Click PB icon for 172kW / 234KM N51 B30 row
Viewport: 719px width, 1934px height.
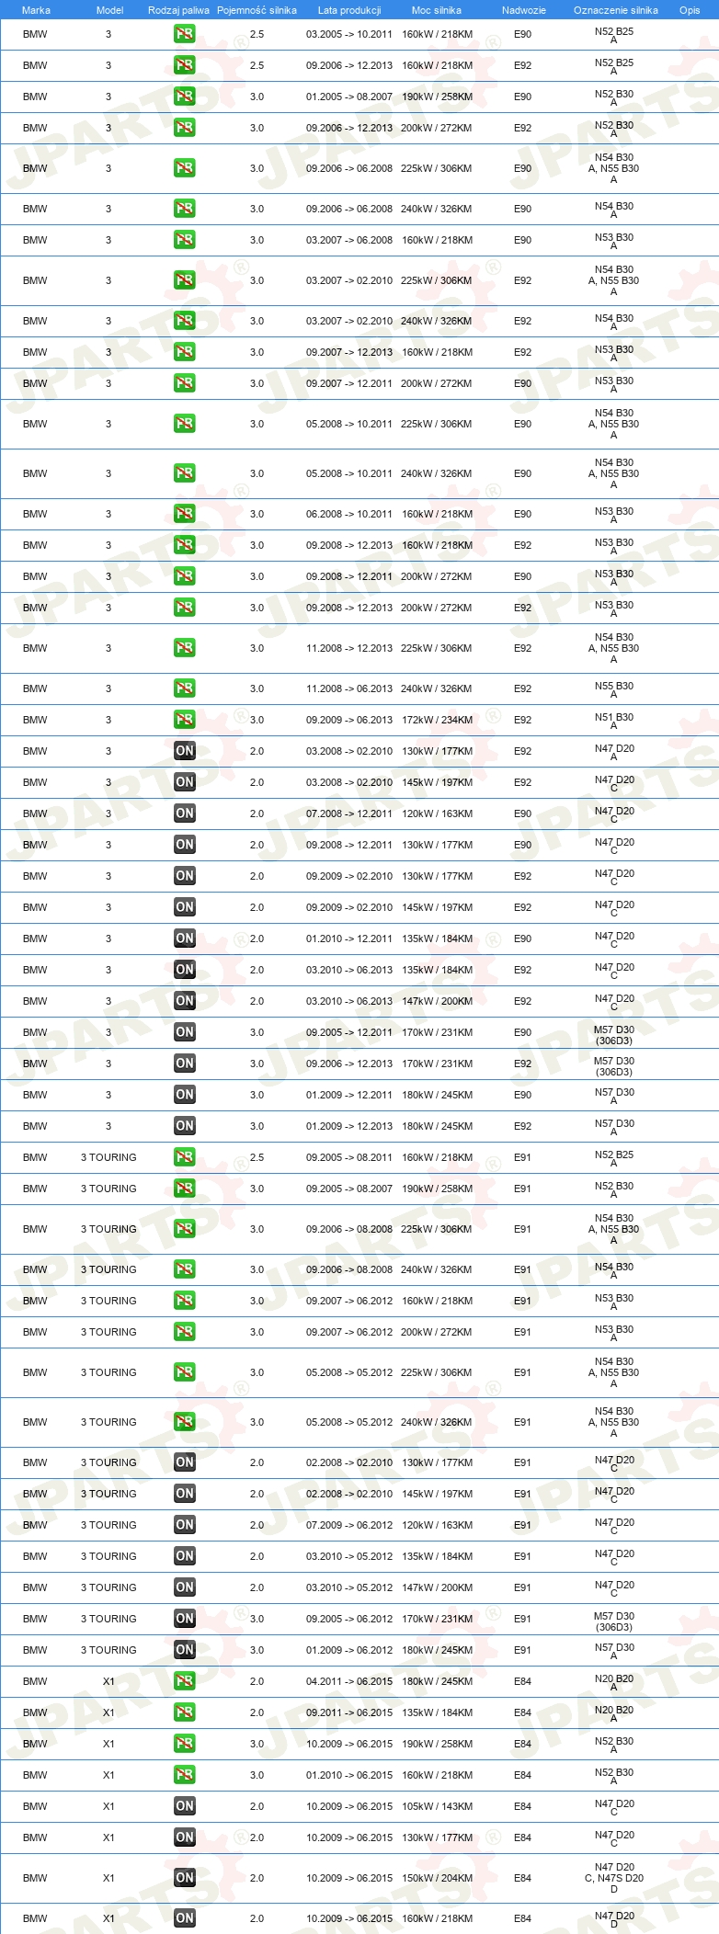(x=184, y=720)
